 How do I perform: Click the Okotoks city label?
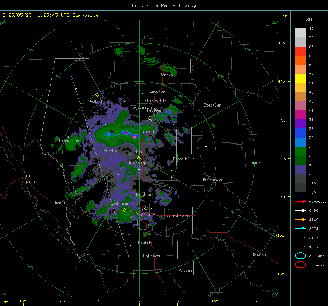pos(146,242)
